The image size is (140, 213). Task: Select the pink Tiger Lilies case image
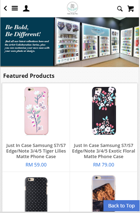pyautogui.click(x=36, y=111)
